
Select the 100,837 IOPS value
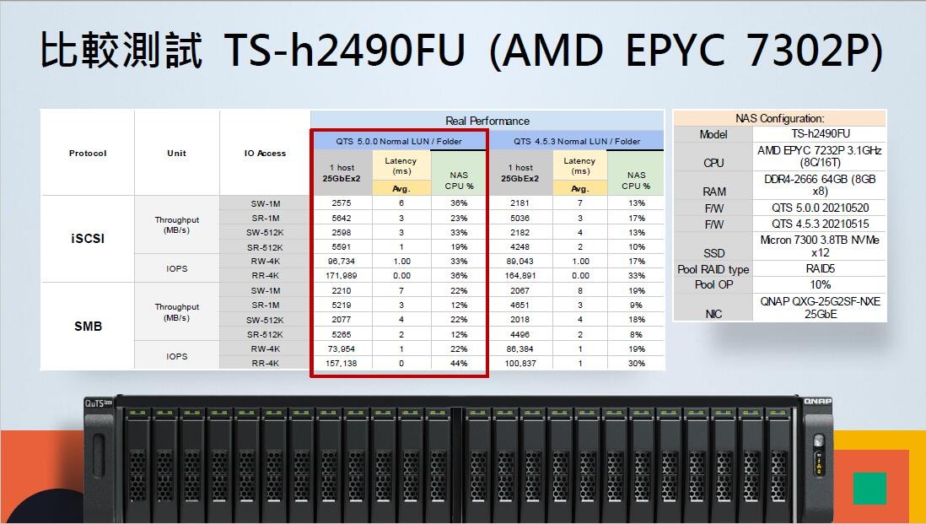(x=520, y=364)
